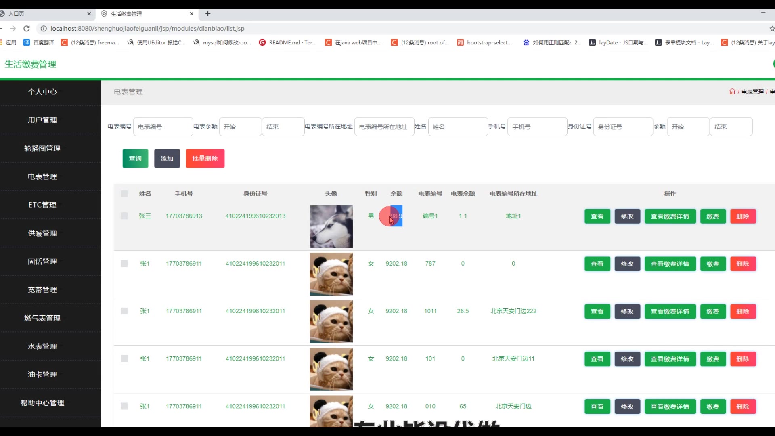Click 查看缴费详情 for the 张三 row

[670, 216]
